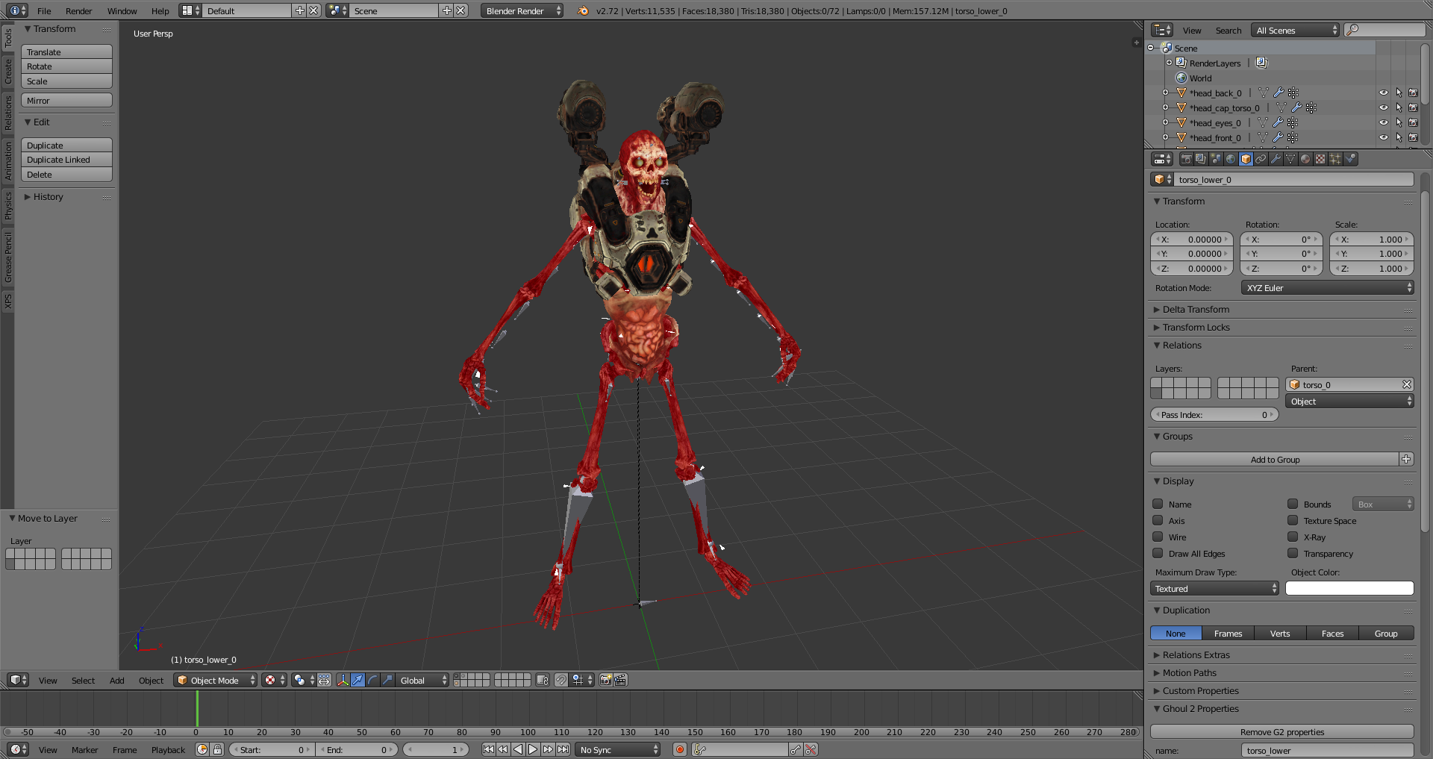Click the vertex groups icon of head_eyes_0
The width and height of the screenshot is (1433, 759).
tap(1293, 123)
